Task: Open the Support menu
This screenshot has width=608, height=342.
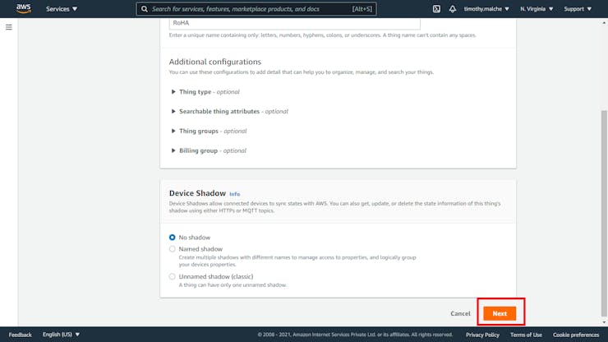Action: click(577, 9)
